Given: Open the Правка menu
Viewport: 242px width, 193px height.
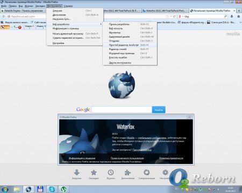Looking at the screenshot, I should pos(12,6).
